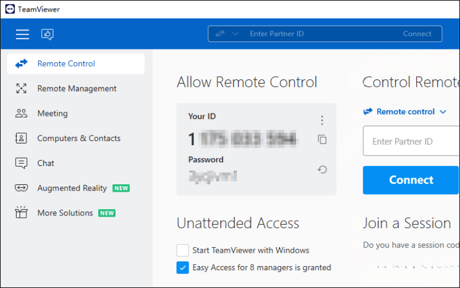Click the large blue Connect button

[411, 180]
